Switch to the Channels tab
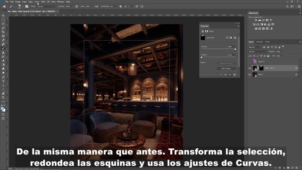302x170 pixels. (260, 42)
